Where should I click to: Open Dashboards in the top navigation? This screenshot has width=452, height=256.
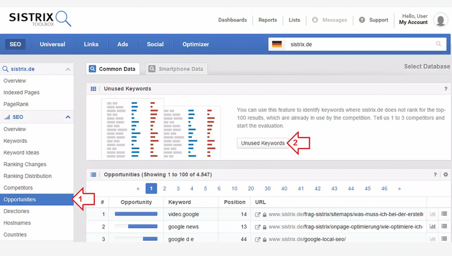click(x=232, y=20)
